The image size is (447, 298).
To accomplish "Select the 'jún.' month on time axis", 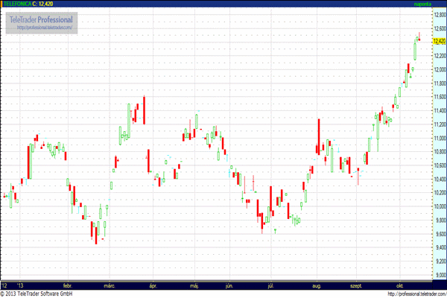I will pos(228,285).
